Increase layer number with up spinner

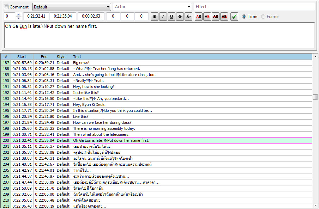18,15
